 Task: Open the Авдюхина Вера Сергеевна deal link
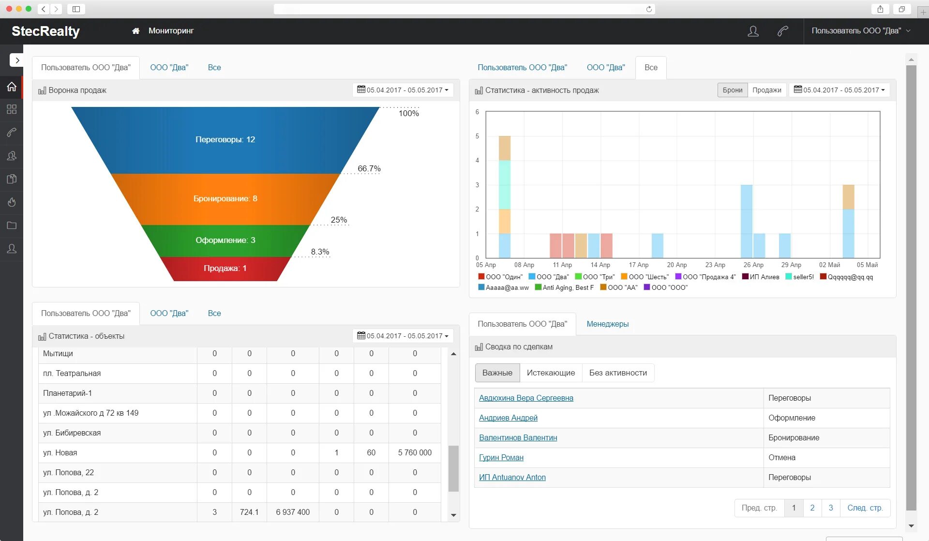click(x=526, y=398)
